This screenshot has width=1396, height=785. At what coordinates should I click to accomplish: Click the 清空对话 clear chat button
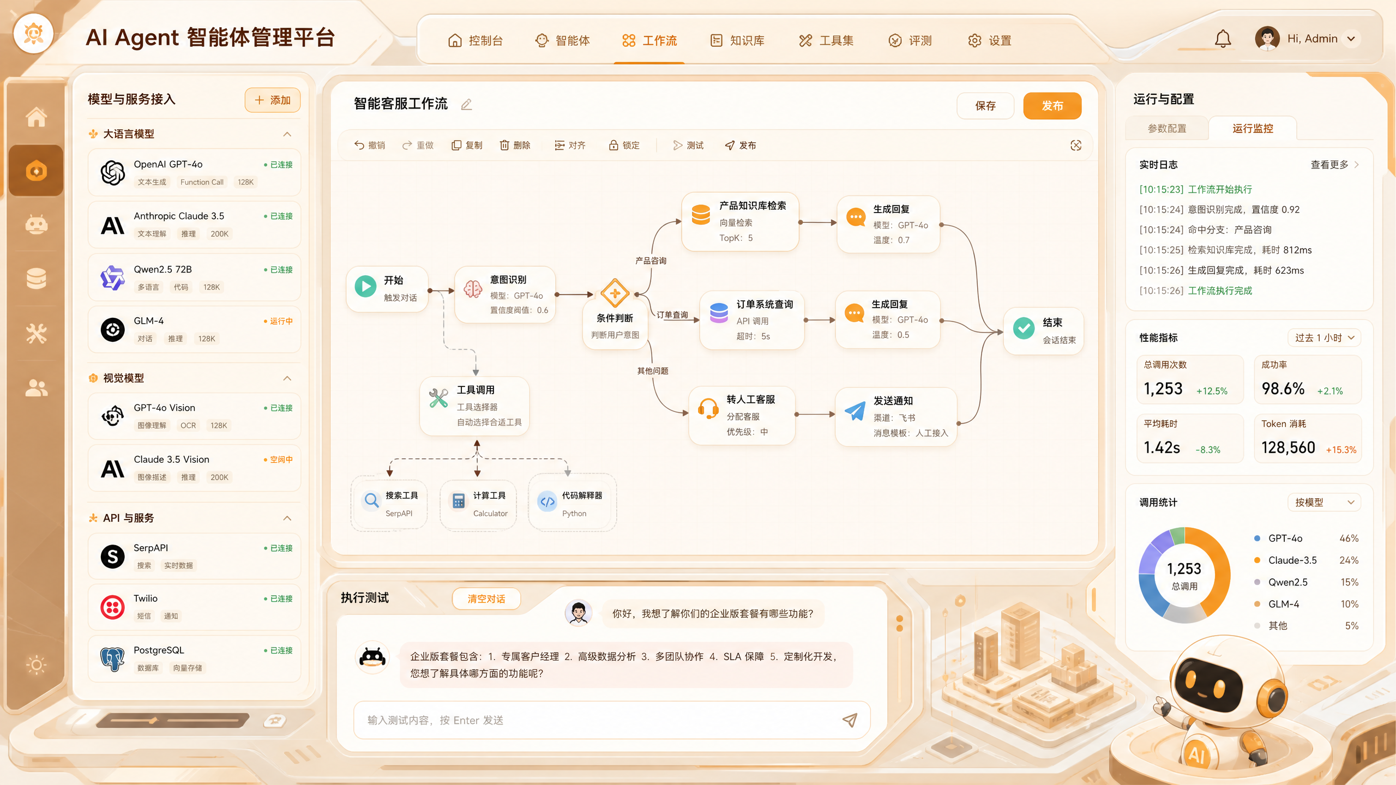[x=486, y=599]
